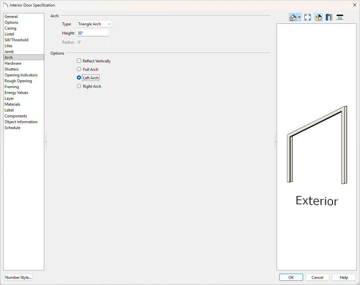The width and height of the screenshot is (360, 285).
Task: Enable the Reflect Vertically checkbox
Action: (79, 61)
